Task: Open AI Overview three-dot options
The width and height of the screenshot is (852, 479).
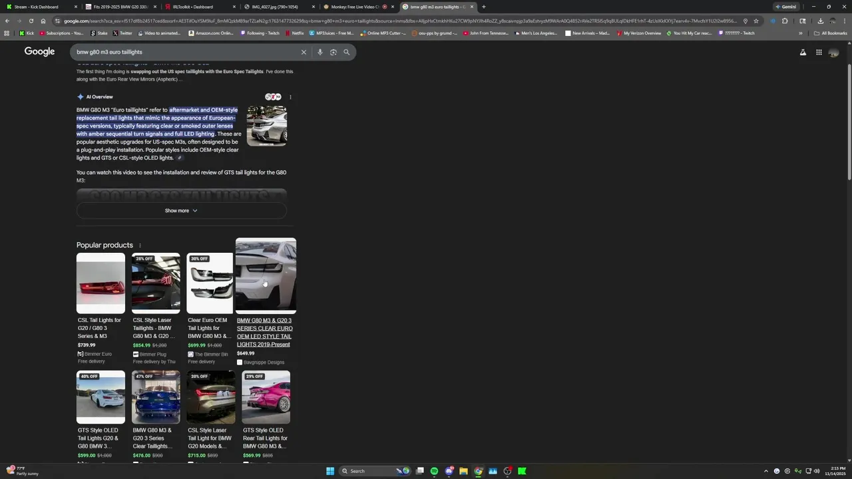Action: coord(290,97)
